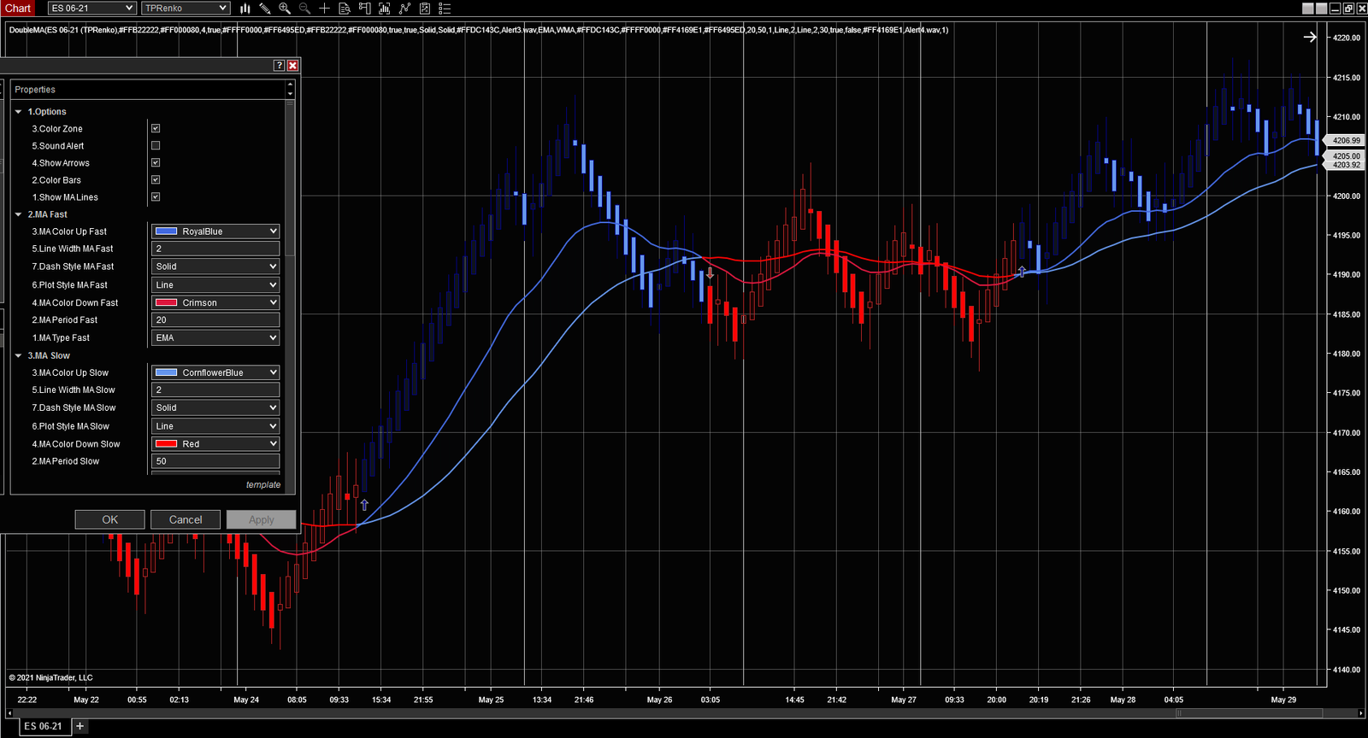Open the MA Type Fast dropdown

(215, 338)
